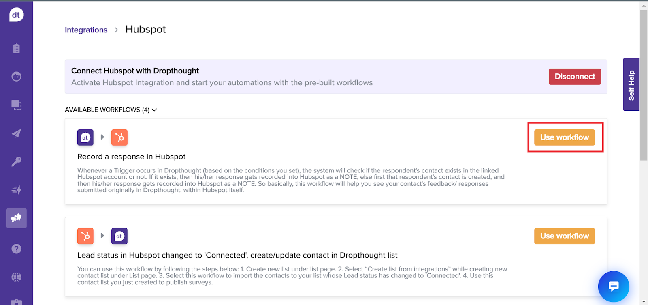Open the face respondents icon in sidebar
The width and height of the screenshot is (648, 305).
[x=16, y=76]
